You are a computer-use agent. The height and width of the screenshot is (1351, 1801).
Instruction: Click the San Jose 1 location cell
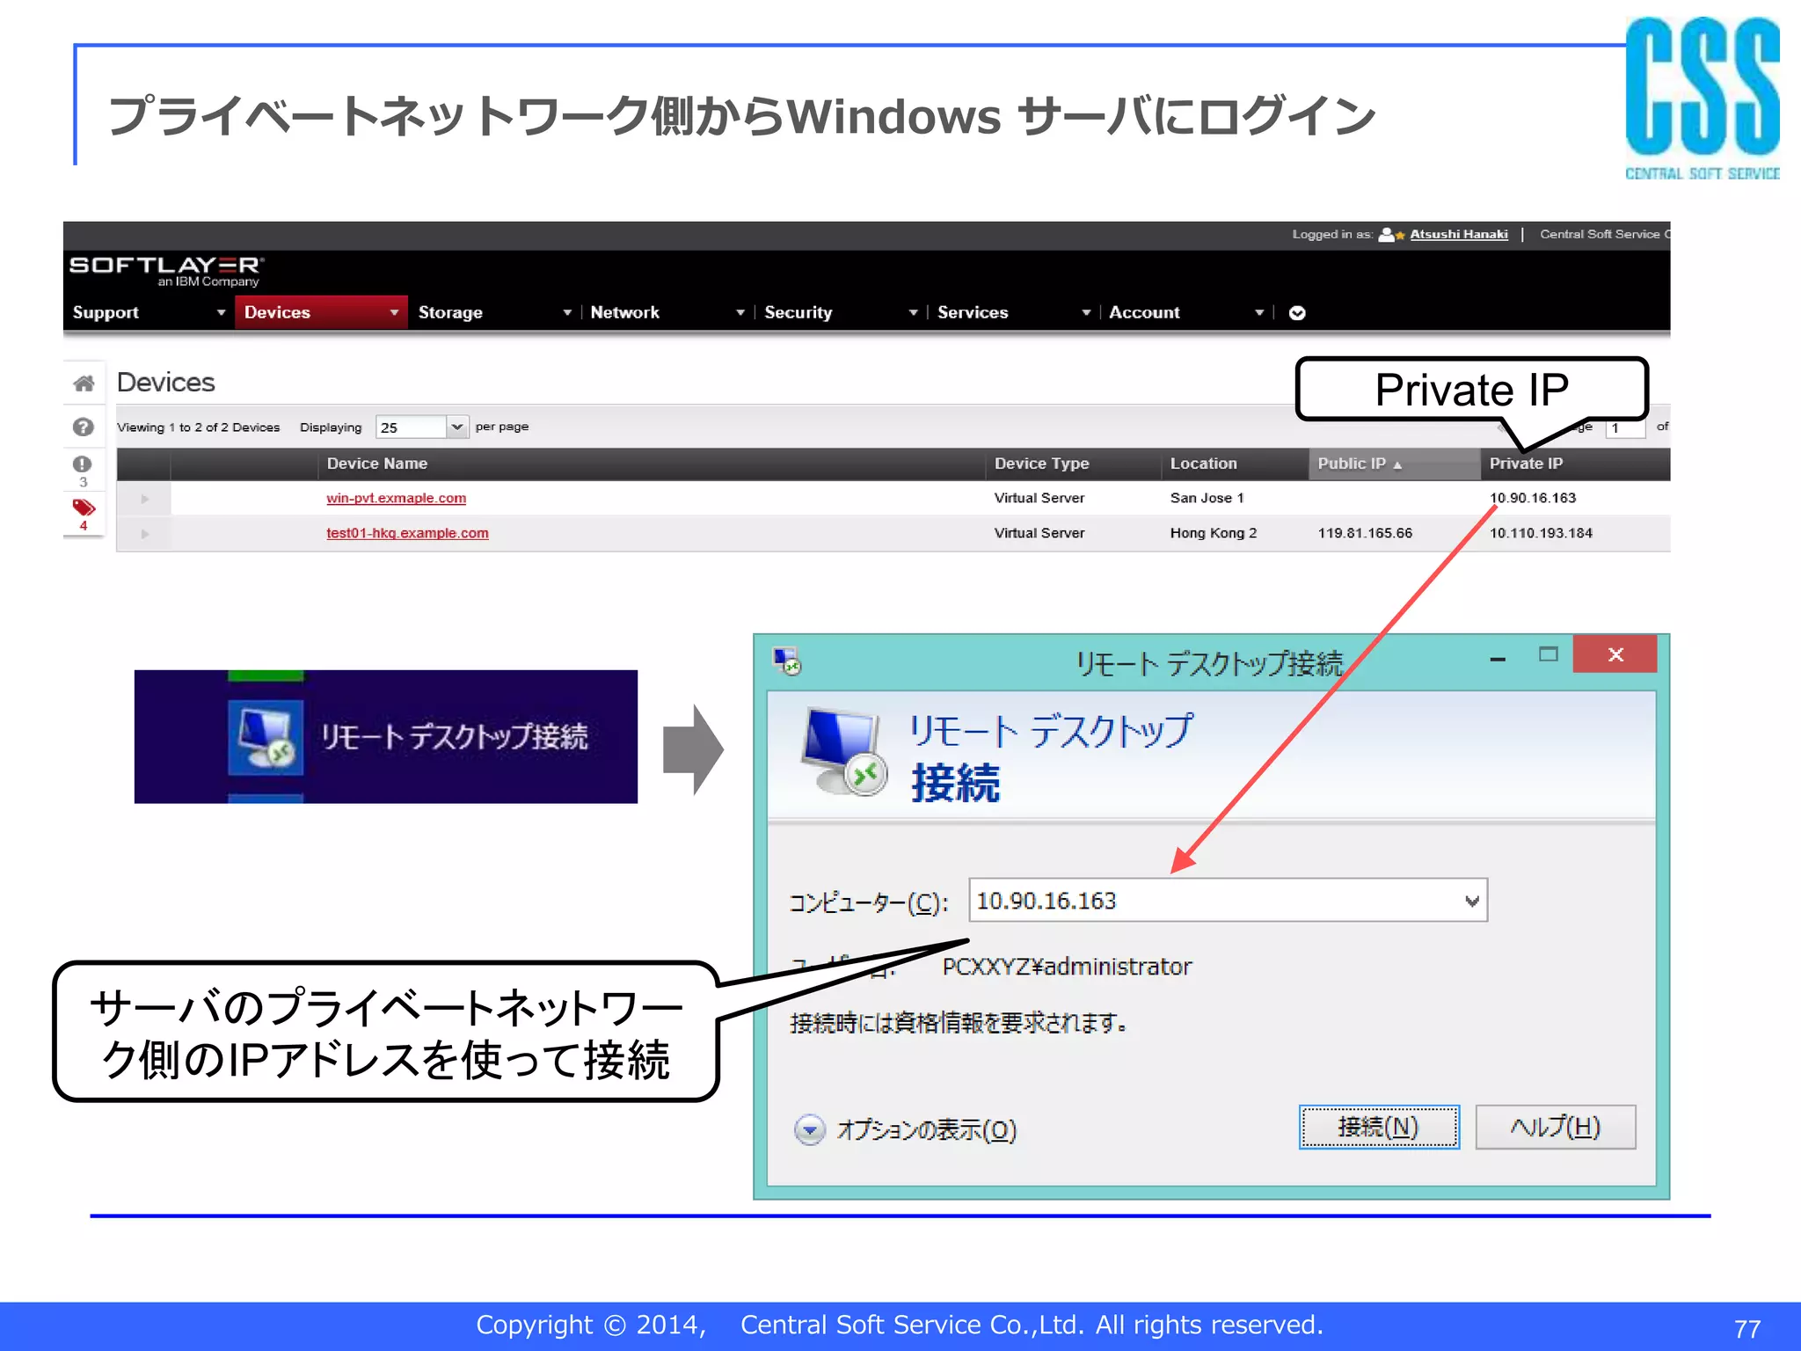click(1207, 498)
